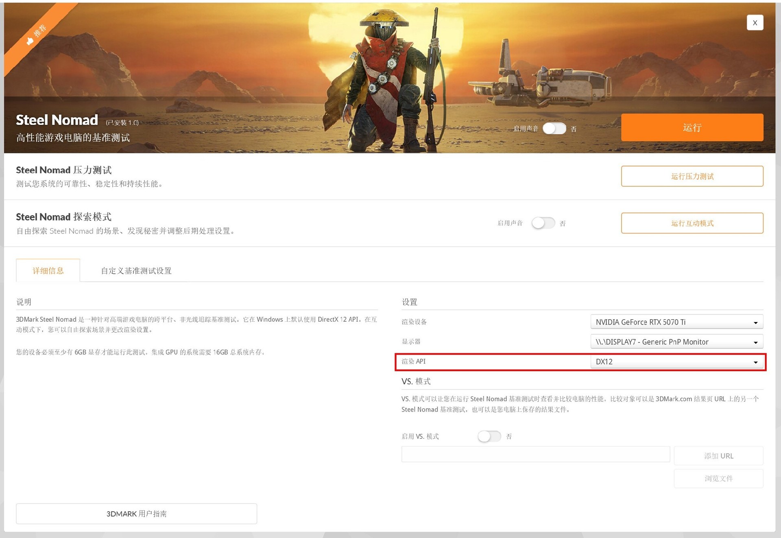Enable sound for Steel Nomad 探索模式
This screenshot has width=781, height=538.
(543, 223)
